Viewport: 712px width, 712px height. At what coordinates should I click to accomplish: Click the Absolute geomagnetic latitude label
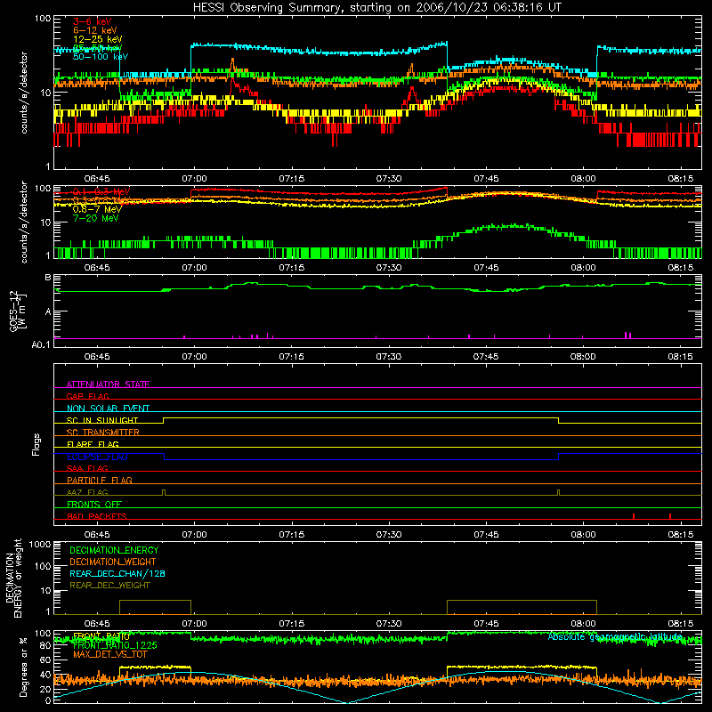(x=615, y=636)
